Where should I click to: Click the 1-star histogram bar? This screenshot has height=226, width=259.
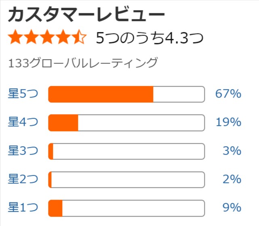[x=126, y=208]
